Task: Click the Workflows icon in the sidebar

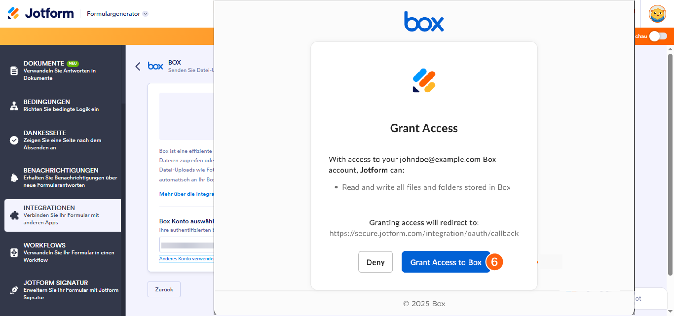Action: [13, 252]
